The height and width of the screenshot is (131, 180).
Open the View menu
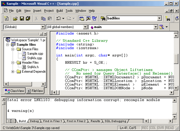(27, 11)
